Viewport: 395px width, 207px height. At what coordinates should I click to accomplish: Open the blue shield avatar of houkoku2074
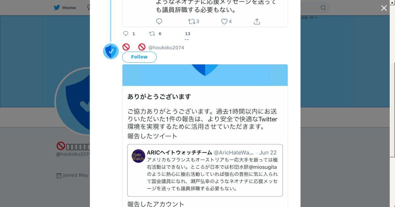click(x=111, y=51)
